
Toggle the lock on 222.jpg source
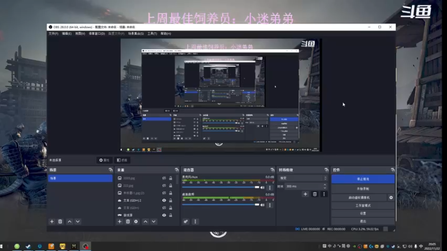click(170, 186)
